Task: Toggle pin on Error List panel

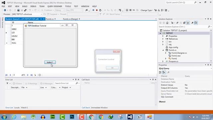Action: pos(76,79)
